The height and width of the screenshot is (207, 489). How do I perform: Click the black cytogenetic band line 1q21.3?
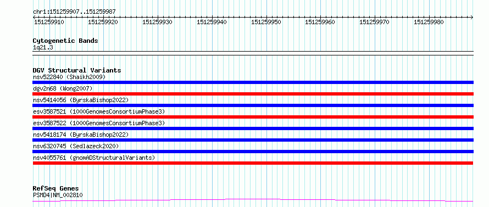click(253, 53)
